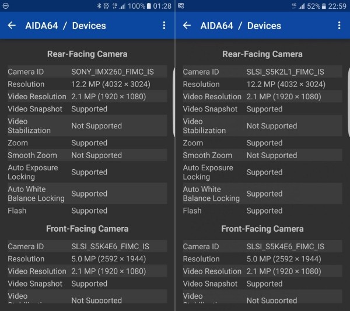This screenshot has height=311, width=350.
Task: Click the 'AIDA64 / Devices' title on left screen
Action: pos(65,26)
